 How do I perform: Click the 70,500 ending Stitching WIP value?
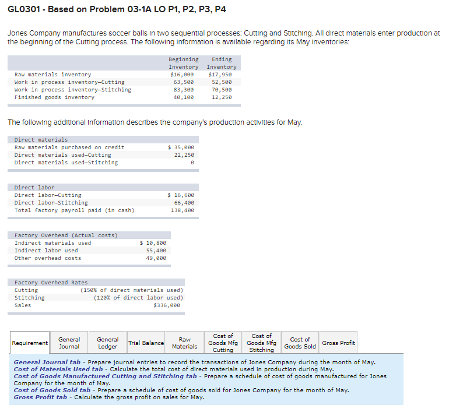(222, 90)
